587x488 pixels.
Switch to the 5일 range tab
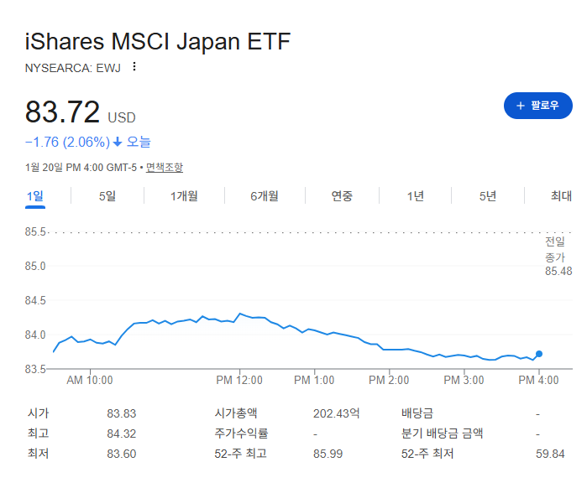pos(107,196)
